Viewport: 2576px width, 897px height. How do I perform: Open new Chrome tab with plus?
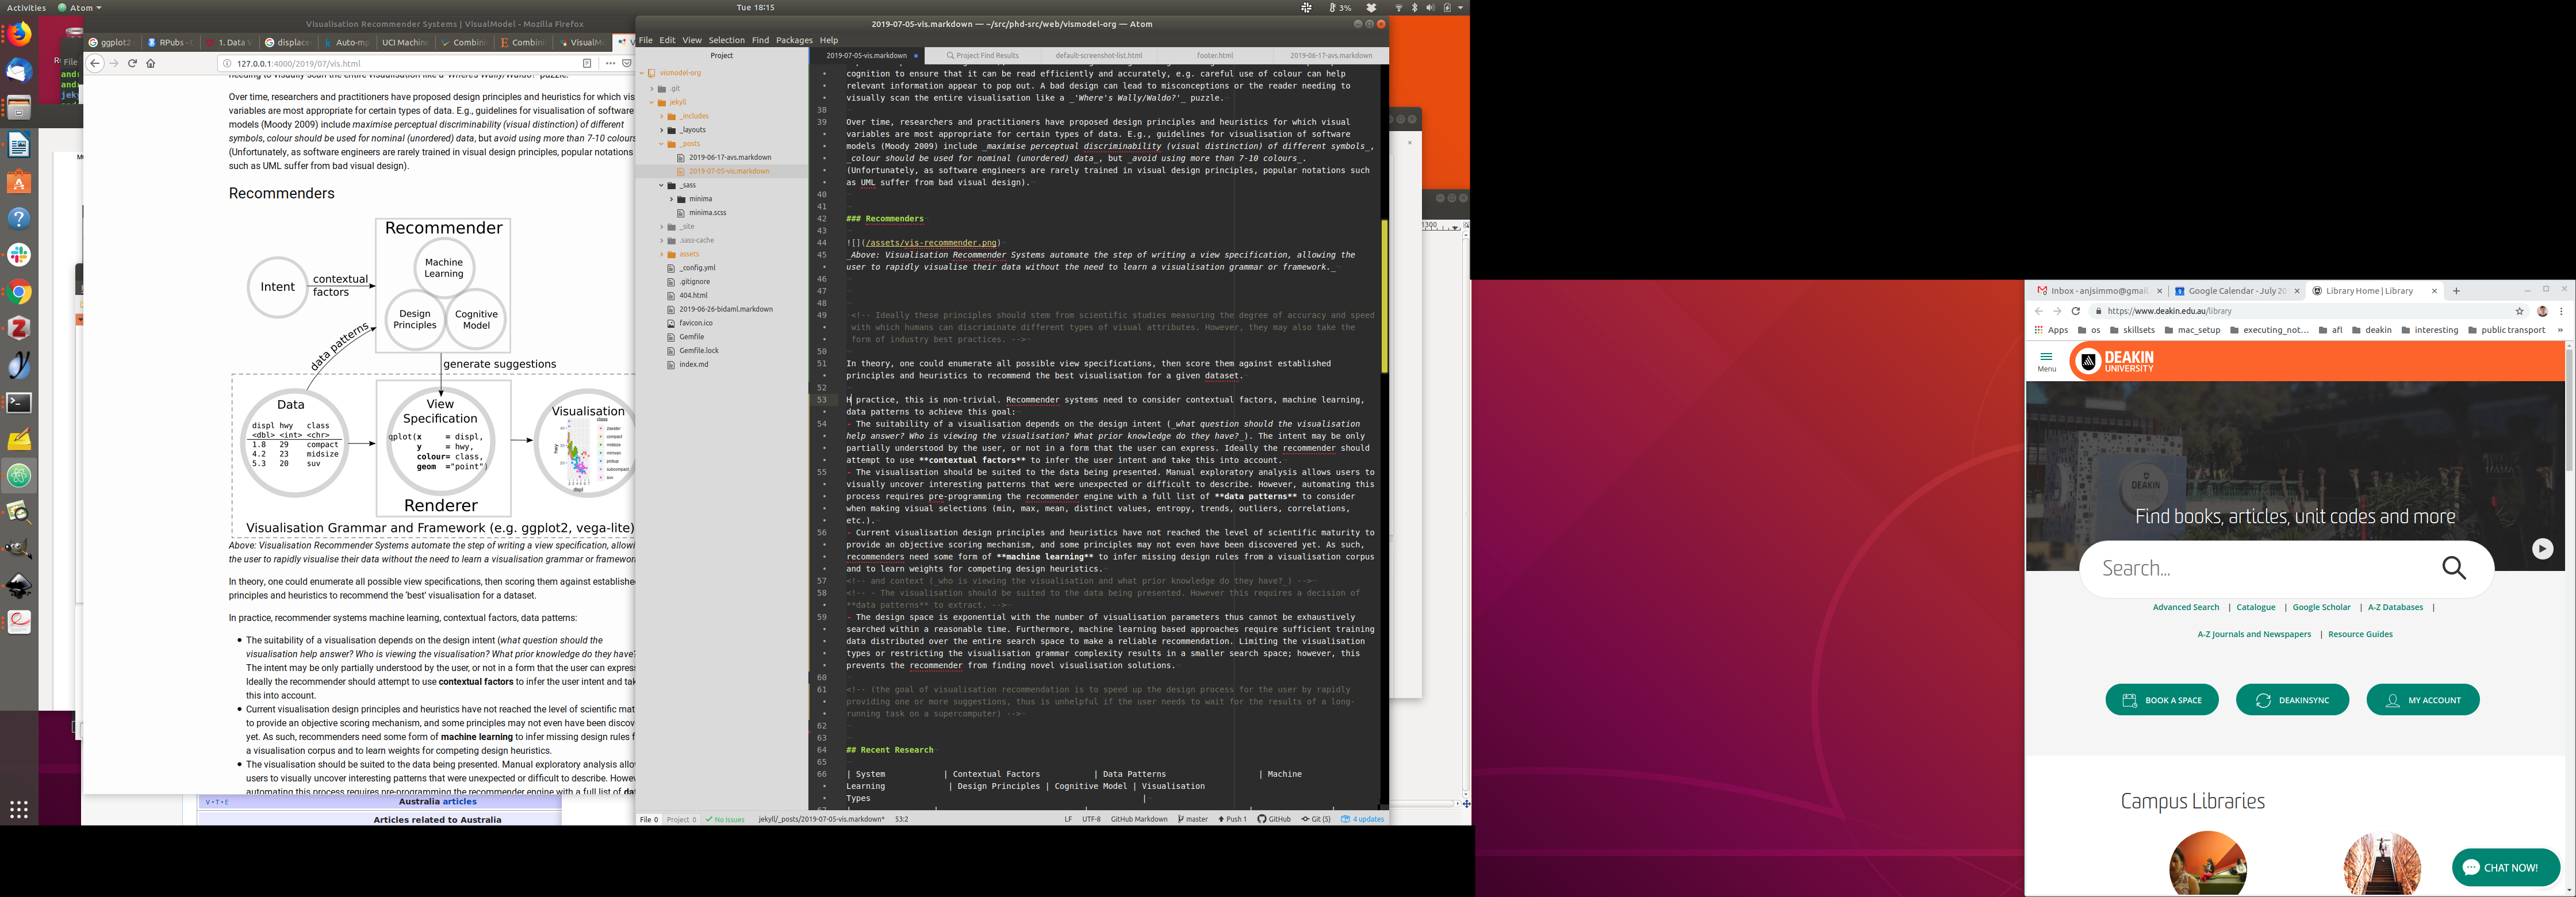[x=2456, y=291]
